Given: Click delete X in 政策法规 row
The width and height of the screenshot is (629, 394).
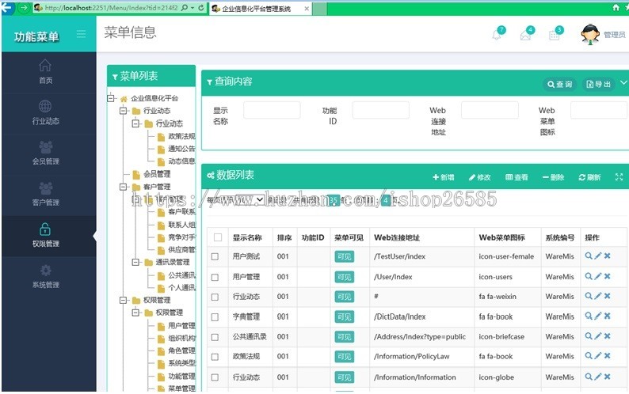Looking at the screenshot, I should (608, 355).
